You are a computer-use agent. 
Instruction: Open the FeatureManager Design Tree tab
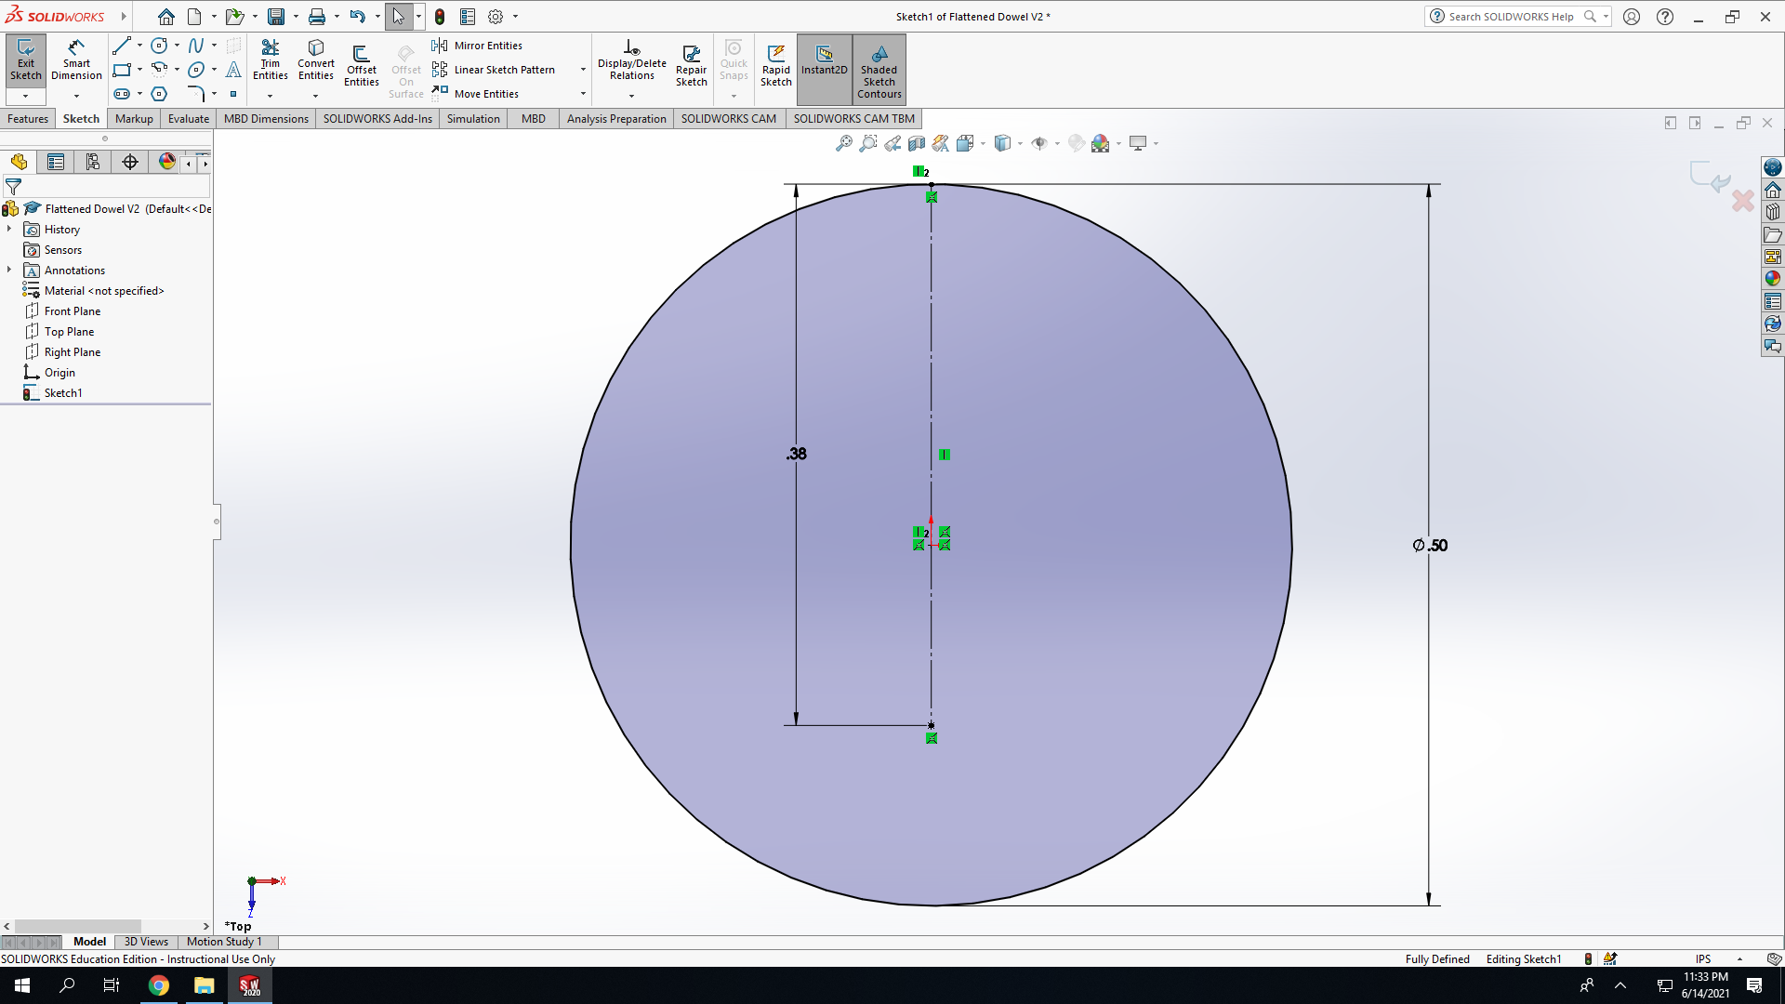19,162
